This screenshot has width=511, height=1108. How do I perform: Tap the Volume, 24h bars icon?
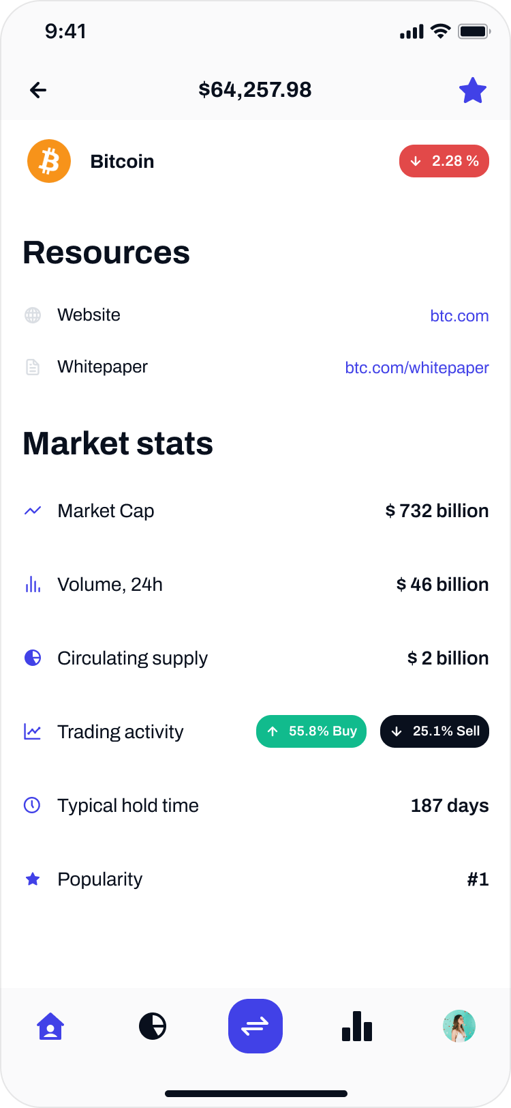click(33, 585)
